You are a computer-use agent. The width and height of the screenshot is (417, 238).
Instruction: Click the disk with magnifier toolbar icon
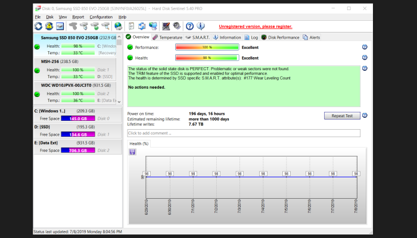pyautogui.click(x=105, y=26)
